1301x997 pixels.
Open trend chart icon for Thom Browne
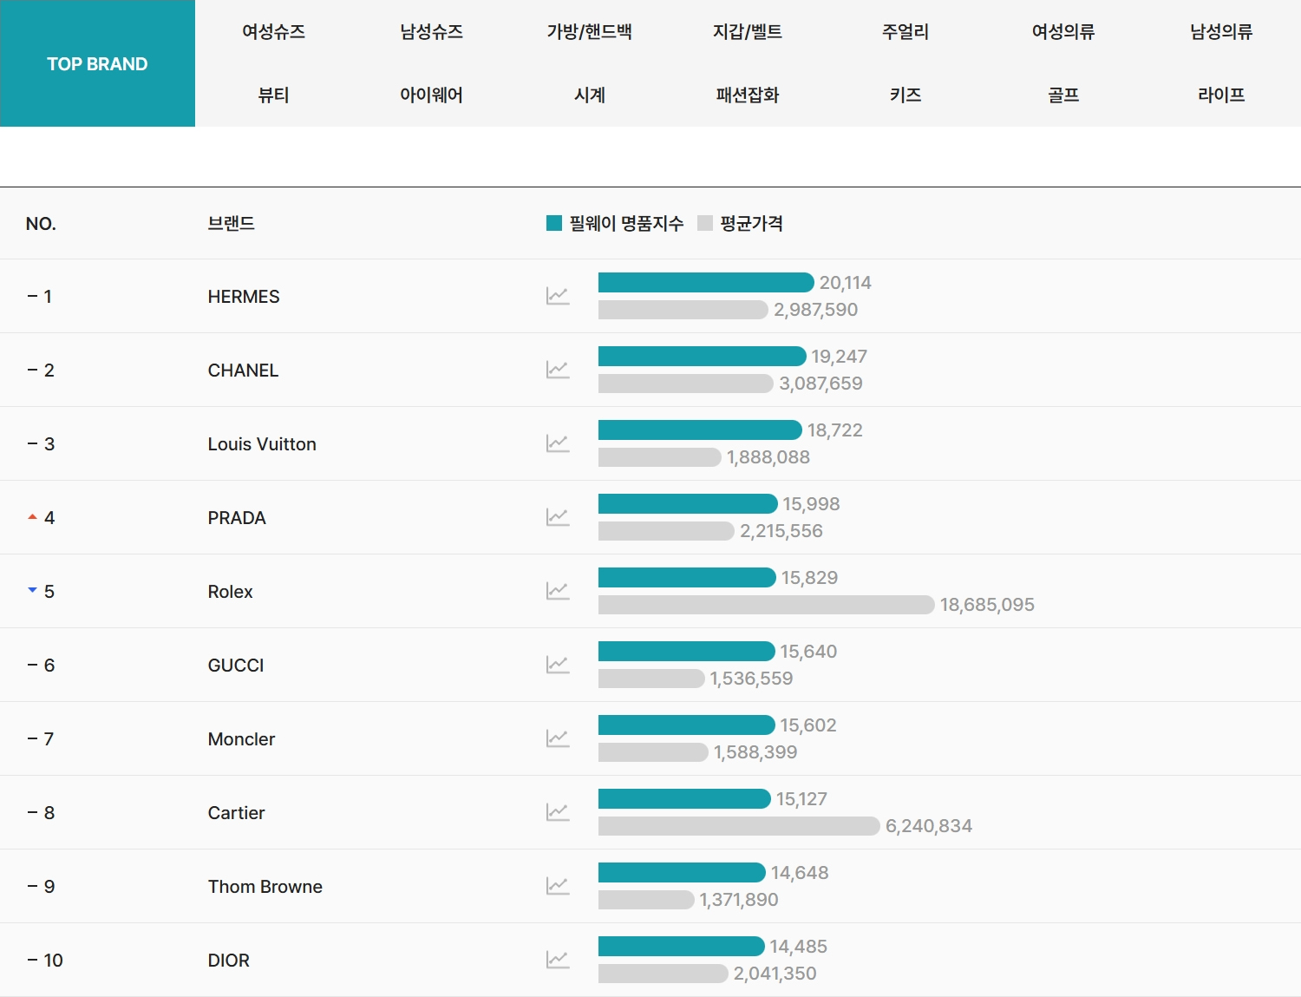tap(558, 886)
